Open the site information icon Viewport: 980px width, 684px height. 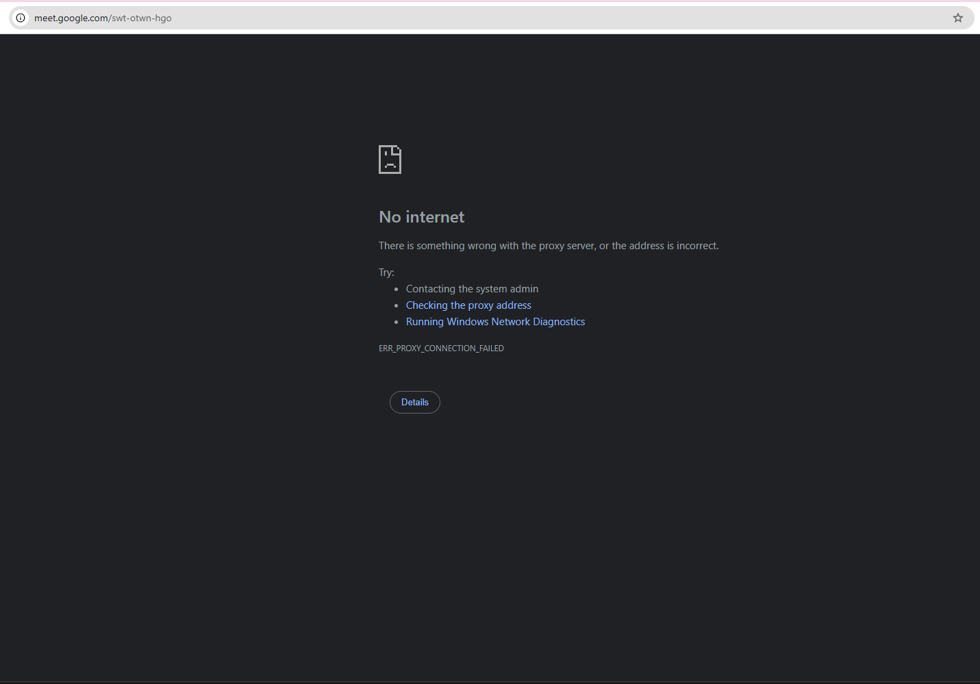[21, 18]
